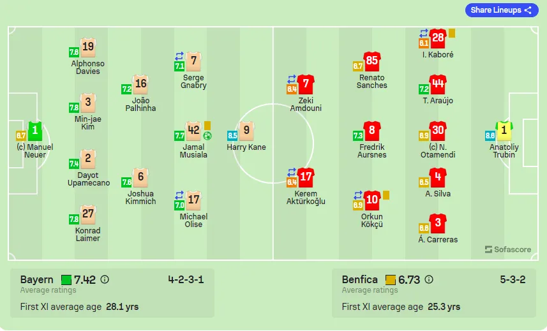Click the substitution arrows next to Serge Gnabry

coord(179,55)
